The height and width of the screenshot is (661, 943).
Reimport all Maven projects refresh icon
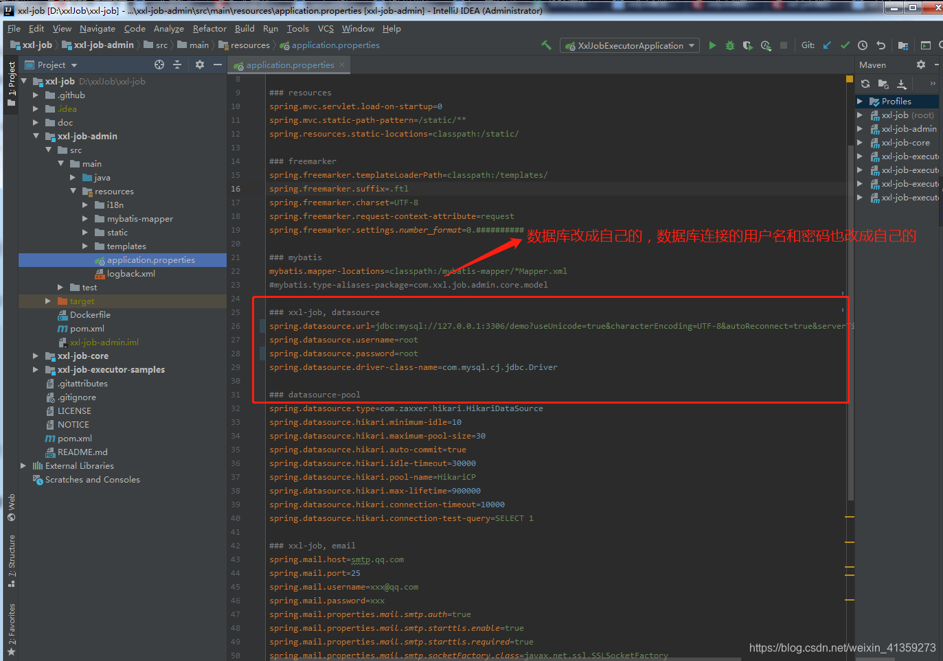pyautogui.click(x=865, y=84)
